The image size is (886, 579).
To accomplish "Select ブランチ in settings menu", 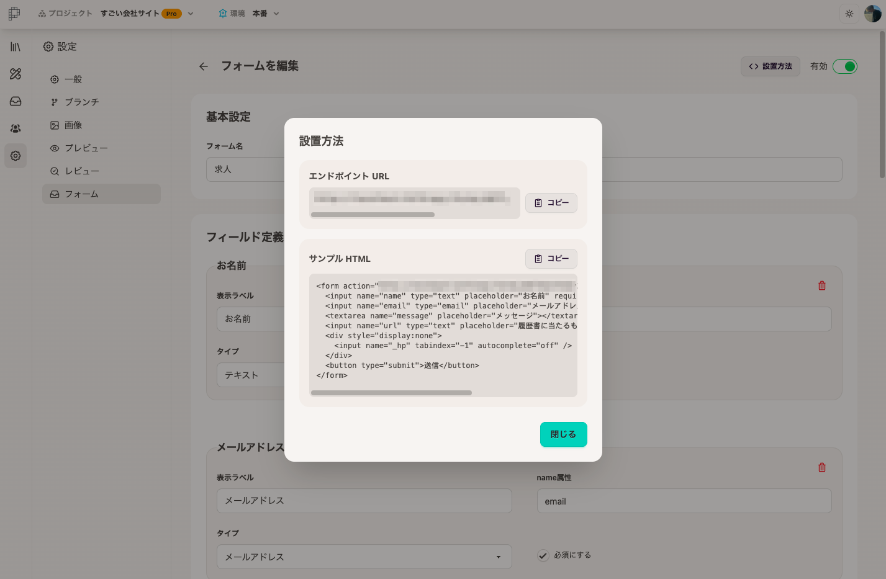I will (101, 102).
